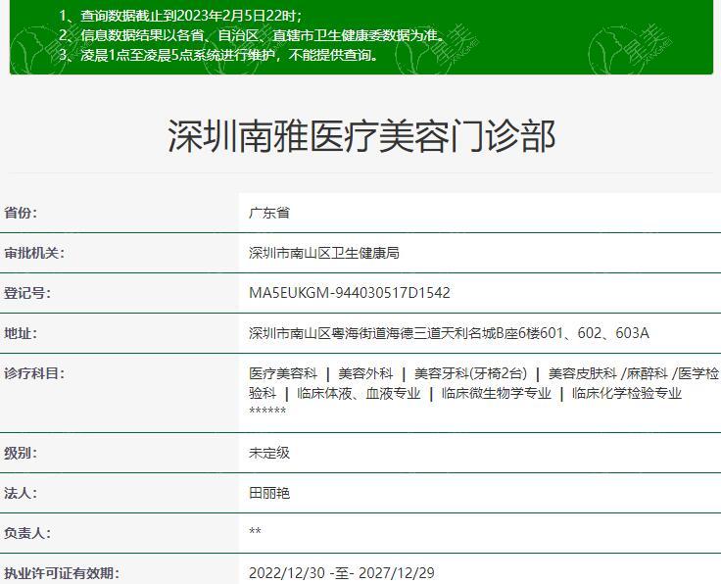Click the 医疗美容科 department entry

tap(283, 373)
